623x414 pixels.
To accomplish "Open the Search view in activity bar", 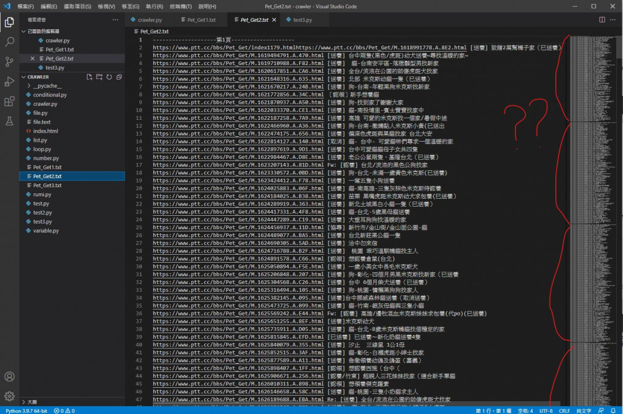I will pyautogui.click(x=9, y=42).
